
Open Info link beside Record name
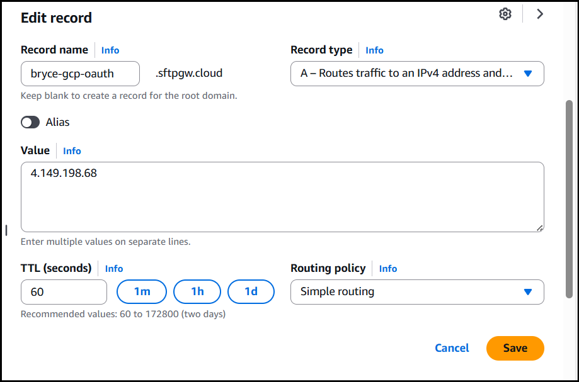pos(110,50)
